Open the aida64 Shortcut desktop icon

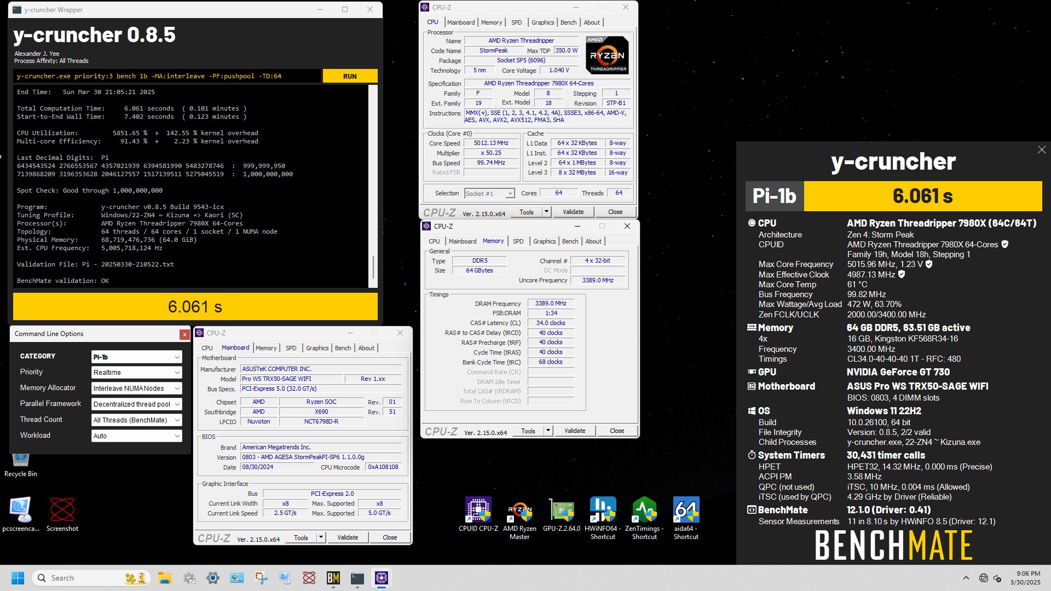click(686, 518)
